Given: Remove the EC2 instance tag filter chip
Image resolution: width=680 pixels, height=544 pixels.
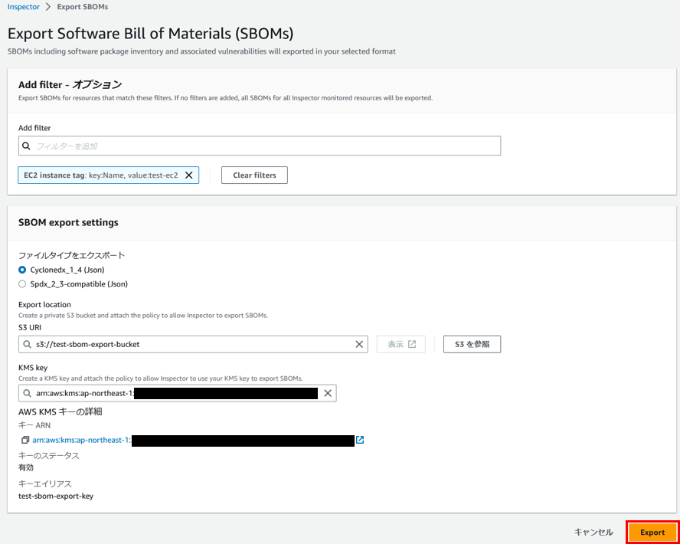Looking at the screenshot, I should [188, 175].
